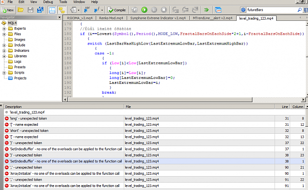Screen dimensions: 308x190
Task: Click the Line column header
Action: [x=282, y=107]
